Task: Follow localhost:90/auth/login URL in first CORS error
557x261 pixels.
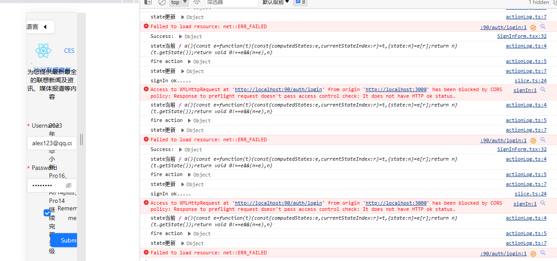Action: click(278, 89)
